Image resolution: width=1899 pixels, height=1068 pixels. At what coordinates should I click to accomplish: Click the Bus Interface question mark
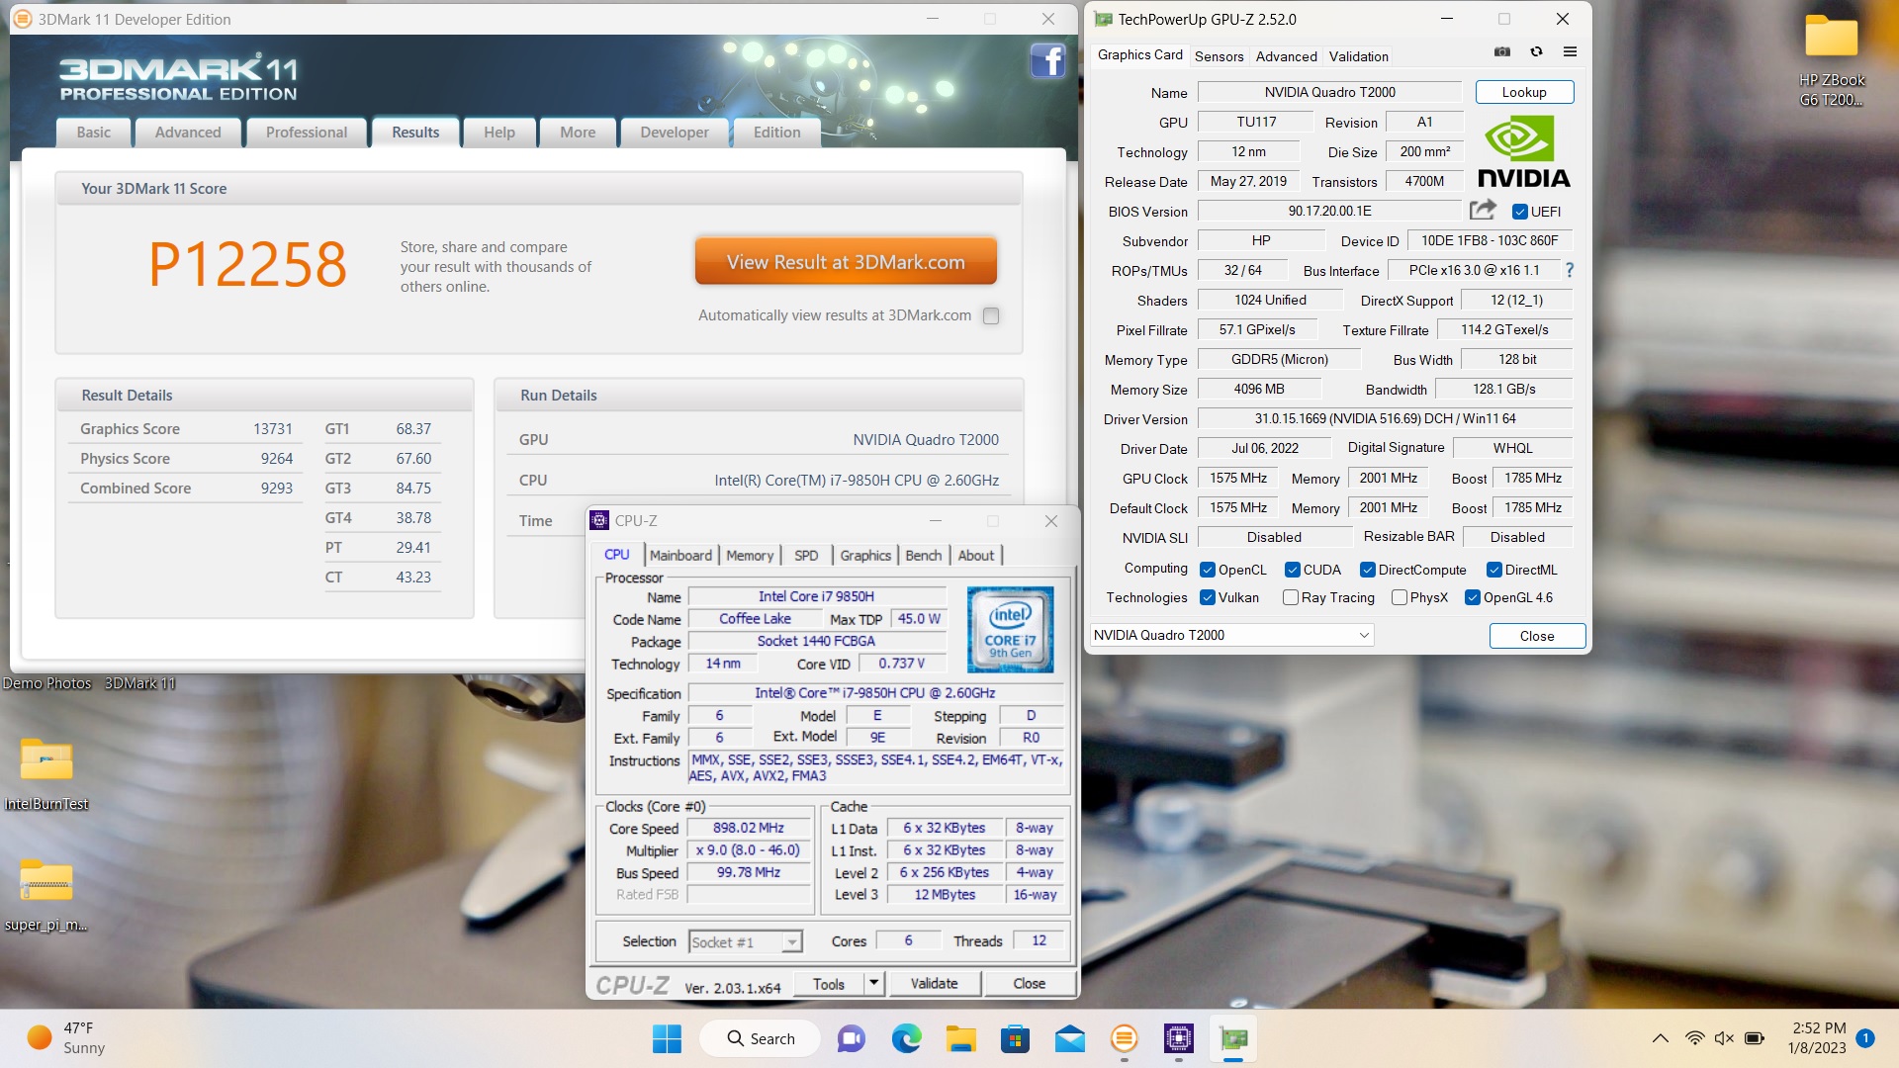pos(1569,270)
